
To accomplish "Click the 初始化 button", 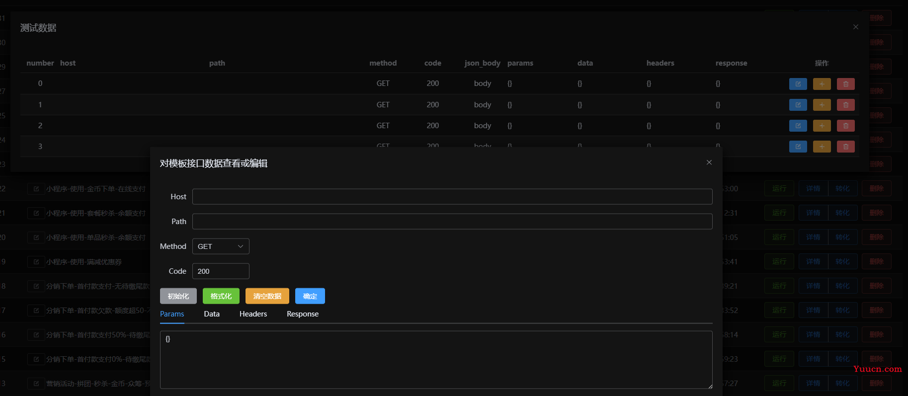I will tap(178, 296).
